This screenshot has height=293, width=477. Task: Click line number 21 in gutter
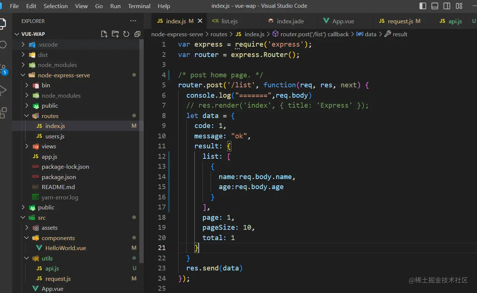tap(162, 248)
